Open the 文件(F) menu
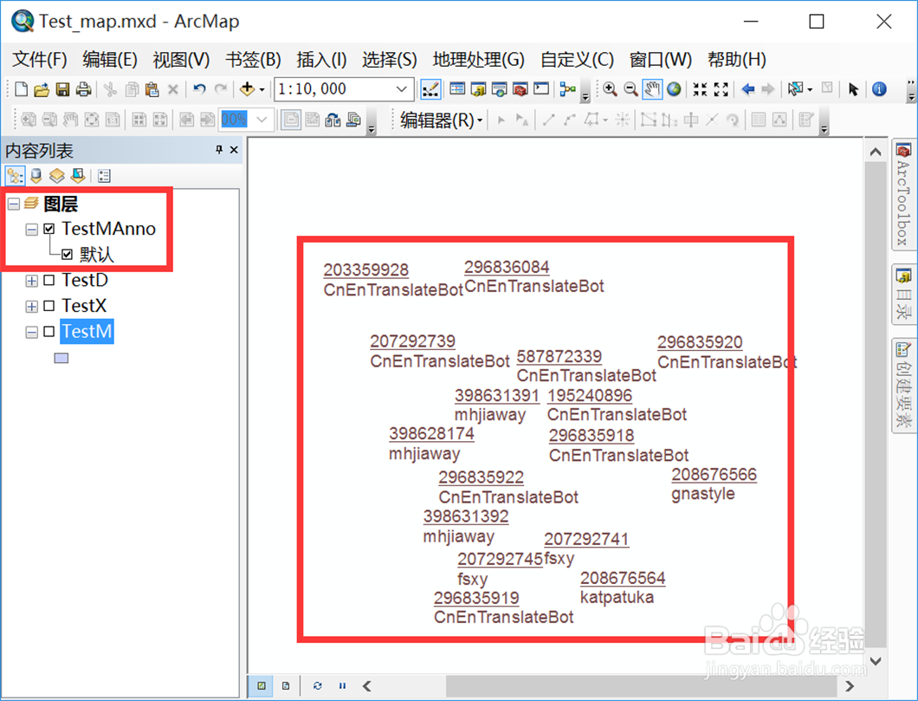 pyautogui.click(x=40, y=60)
